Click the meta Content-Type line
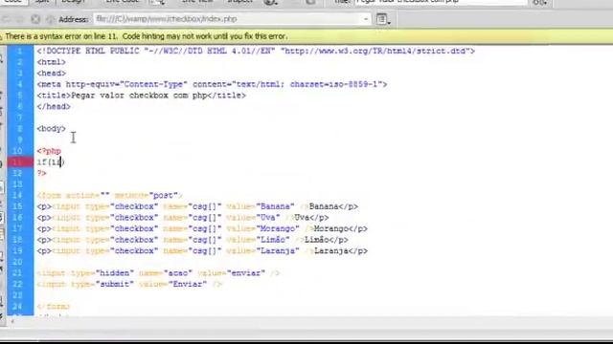613x344 pixels. click(x=212, y=84)
